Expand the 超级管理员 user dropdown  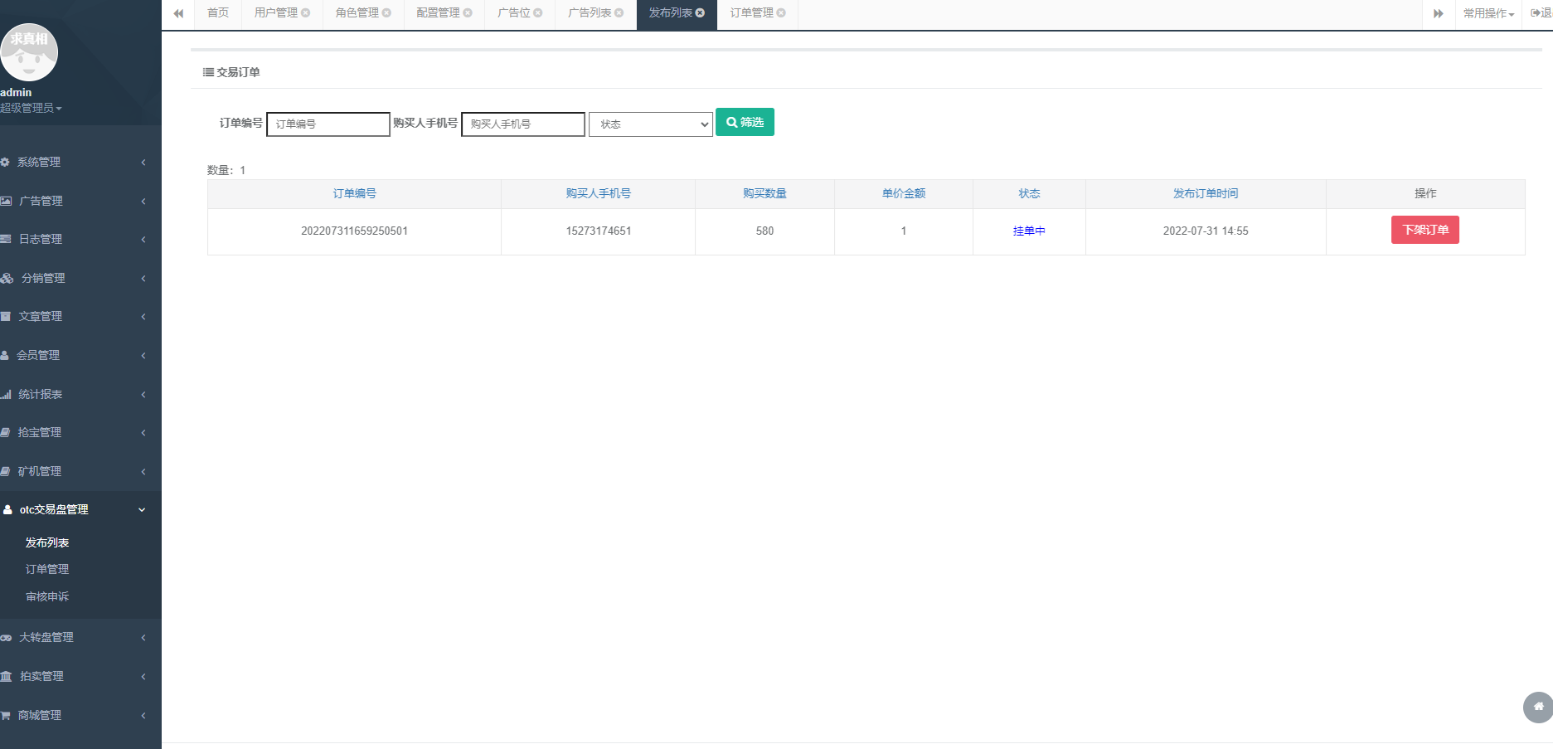point(31,108)
